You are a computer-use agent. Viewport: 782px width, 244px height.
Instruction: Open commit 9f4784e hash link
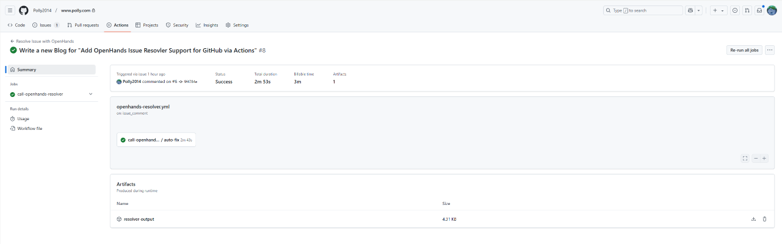190,81
